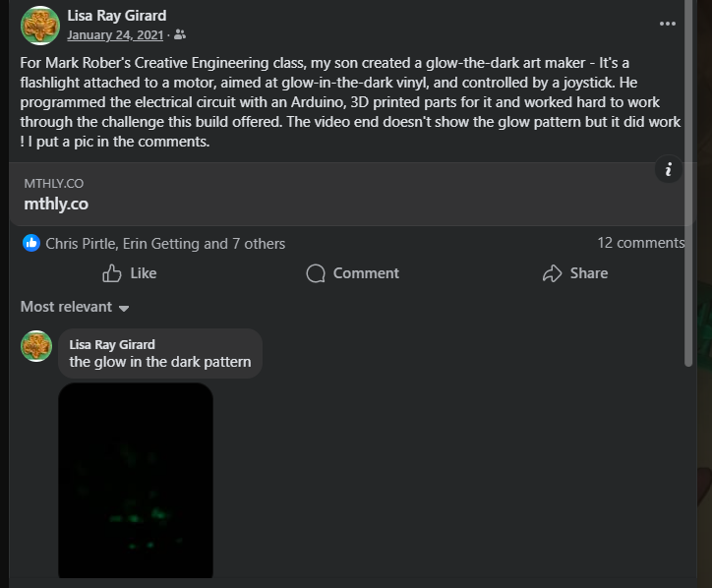Screen dimensions: 712x588
Task: Click the link info icon
Action: (x=668, y=170)
